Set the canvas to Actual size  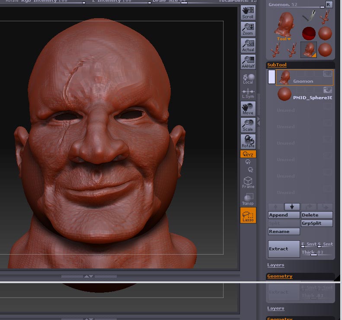click(x=248, y=45)
